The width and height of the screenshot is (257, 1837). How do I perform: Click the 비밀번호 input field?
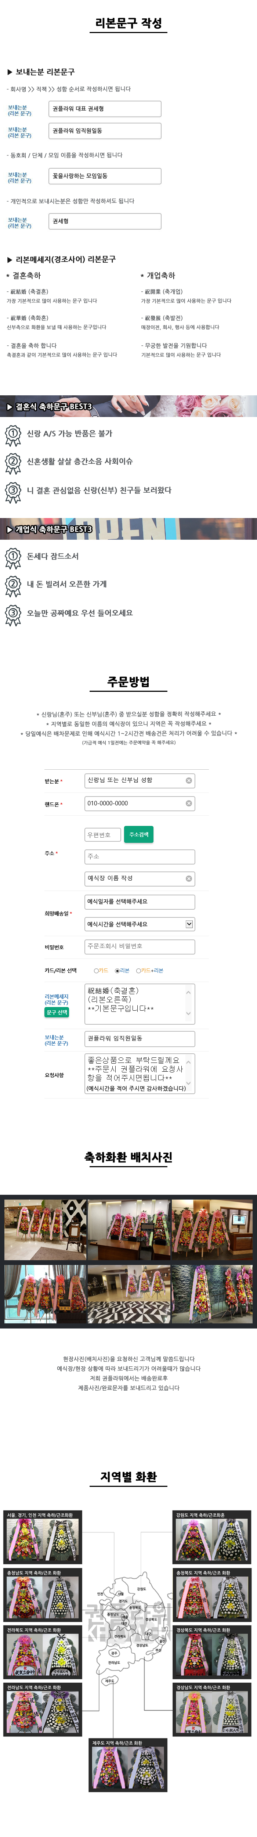pos(140,946)
